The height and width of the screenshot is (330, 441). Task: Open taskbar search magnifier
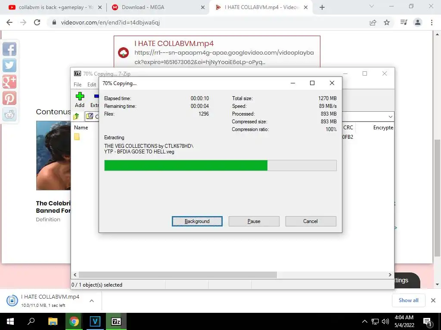[31, 321]
